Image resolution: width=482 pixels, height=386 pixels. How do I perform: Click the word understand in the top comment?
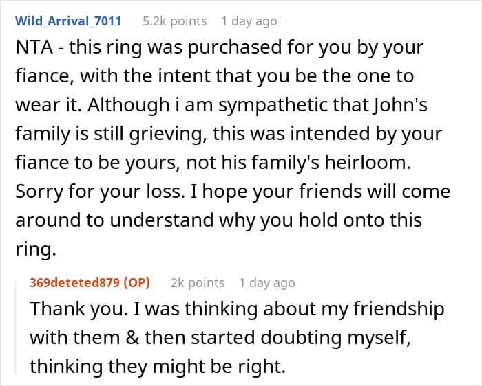162,220
